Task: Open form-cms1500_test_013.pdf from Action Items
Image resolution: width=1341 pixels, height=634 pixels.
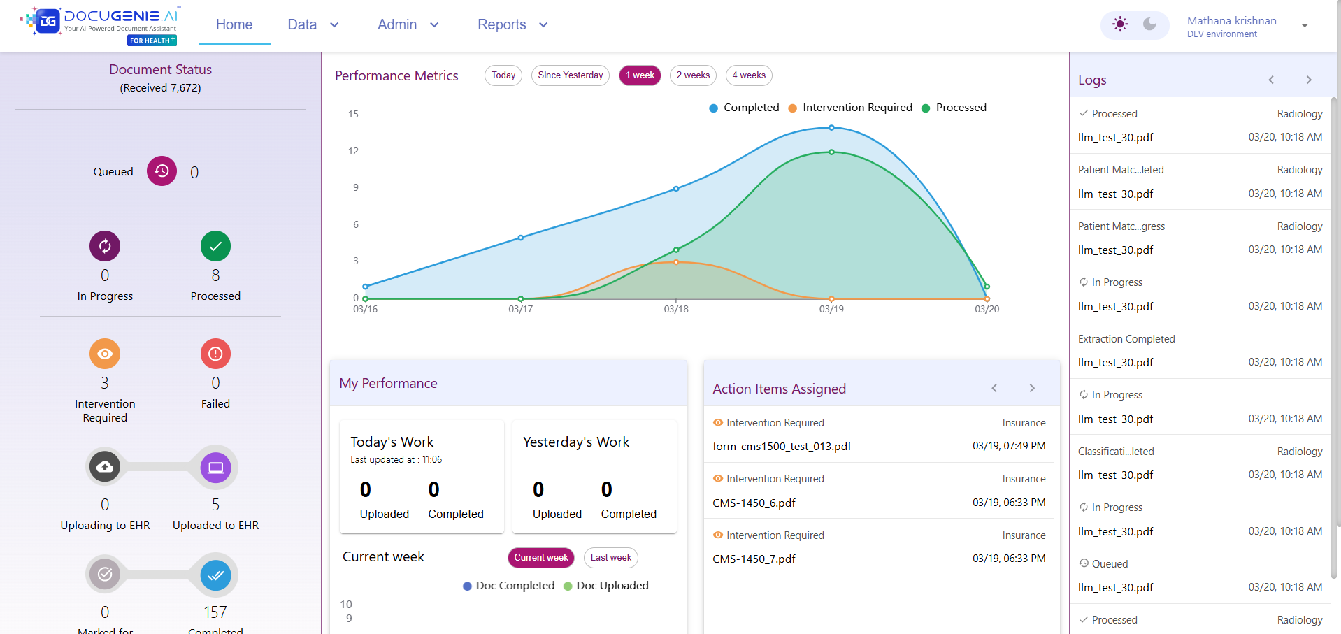Action: [x=782, y=446]
